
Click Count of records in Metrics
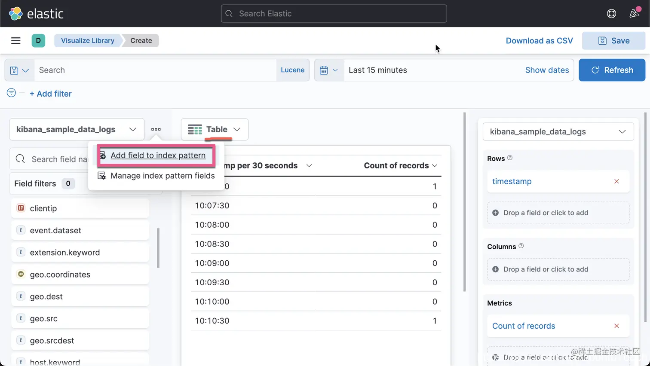(x=524, y=326)
